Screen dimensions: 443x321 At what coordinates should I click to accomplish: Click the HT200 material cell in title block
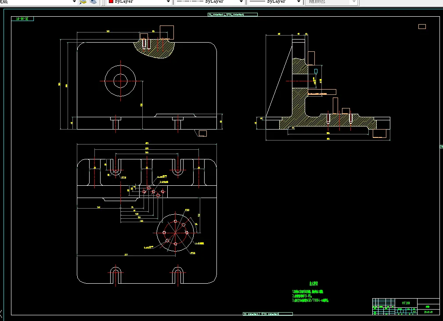point(405,303)
